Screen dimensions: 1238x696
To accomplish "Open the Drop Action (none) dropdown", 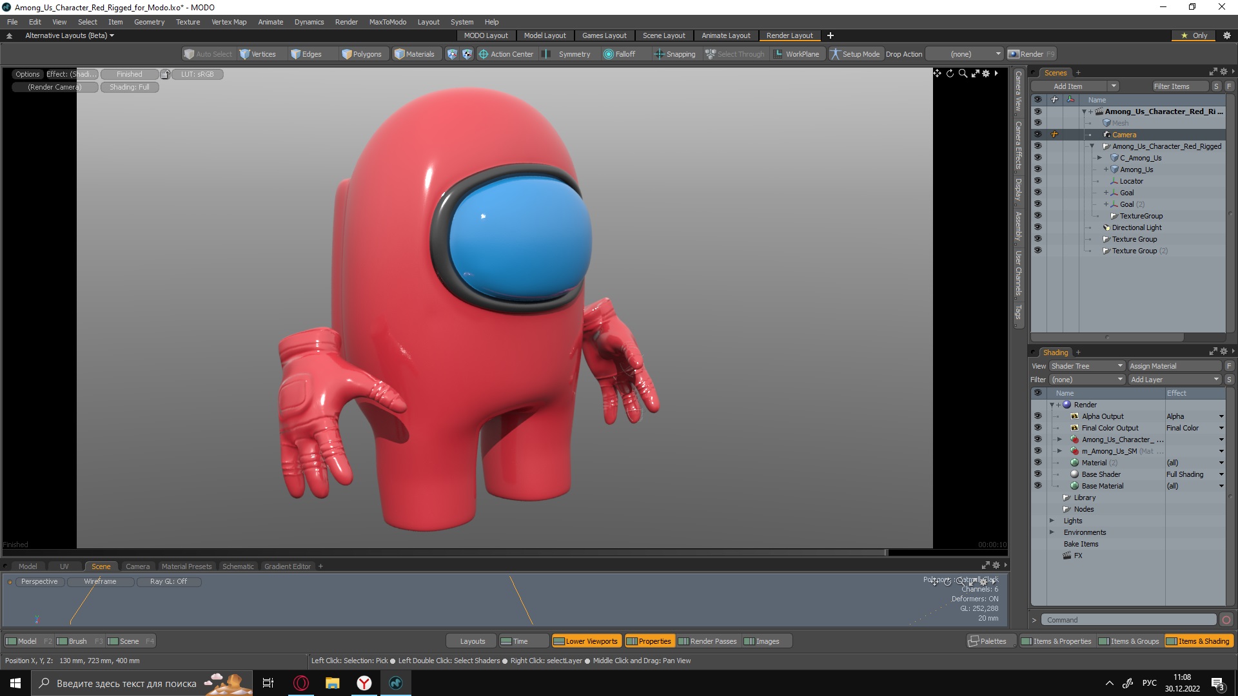I will click(x=965, y=54).
